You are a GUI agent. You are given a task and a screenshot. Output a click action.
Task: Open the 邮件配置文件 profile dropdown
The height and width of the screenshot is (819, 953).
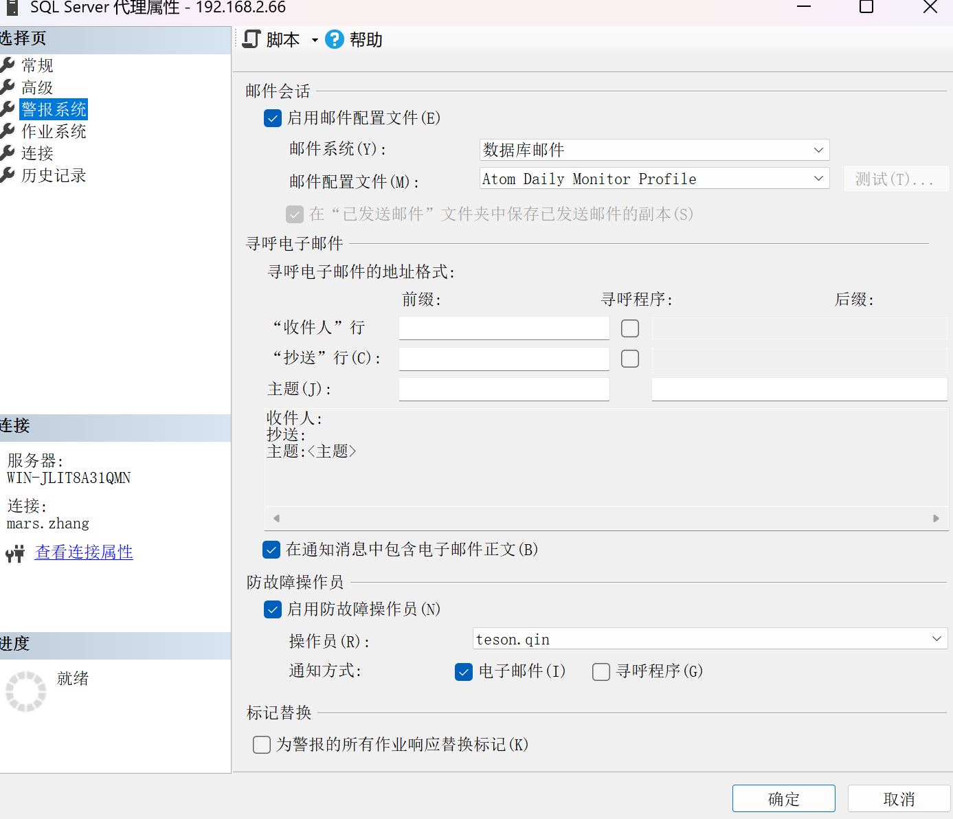[654, 179]
